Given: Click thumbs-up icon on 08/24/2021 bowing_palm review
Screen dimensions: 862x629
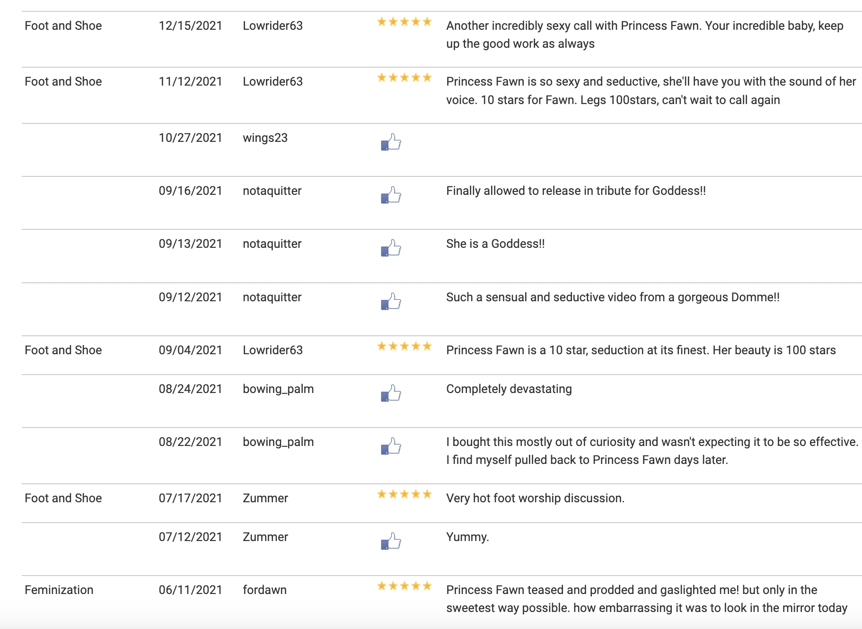Looking at the screenshot, I should click(x=391, y=393).
